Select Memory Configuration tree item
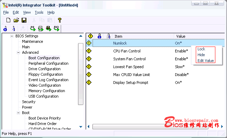Viewport: 227px width, 138px height. point(47,91)
